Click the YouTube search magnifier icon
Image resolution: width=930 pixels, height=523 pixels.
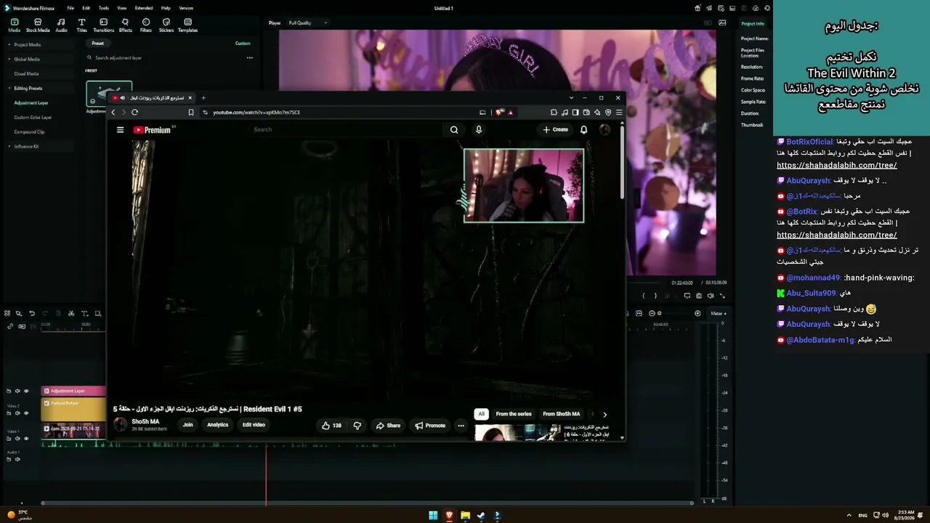click(x=454, y=129)
